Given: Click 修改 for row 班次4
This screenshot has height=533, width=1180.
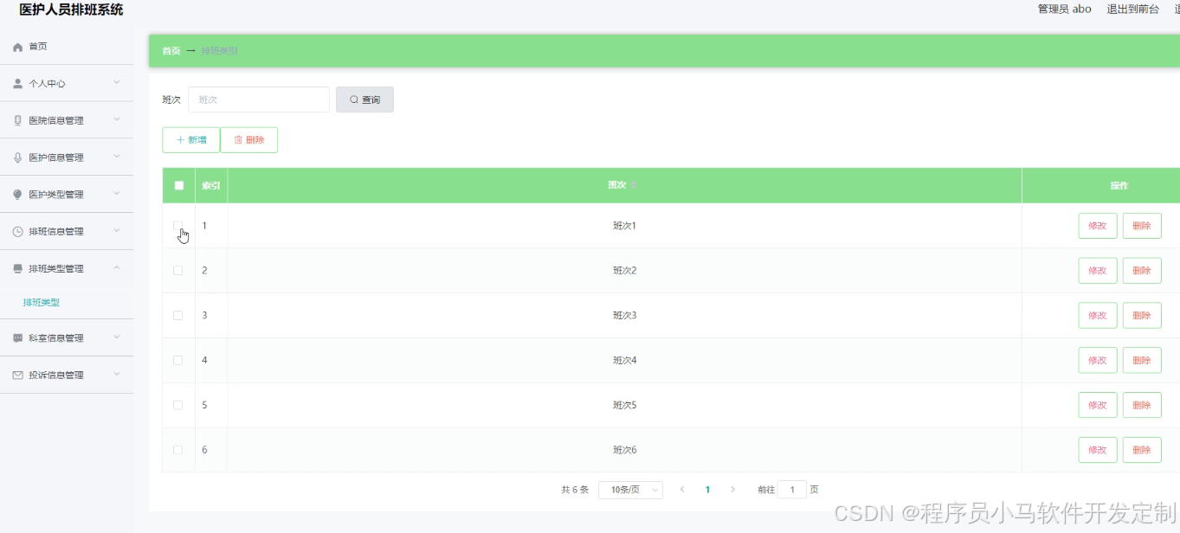Looking at the screenshot, I should [1098, 361].
